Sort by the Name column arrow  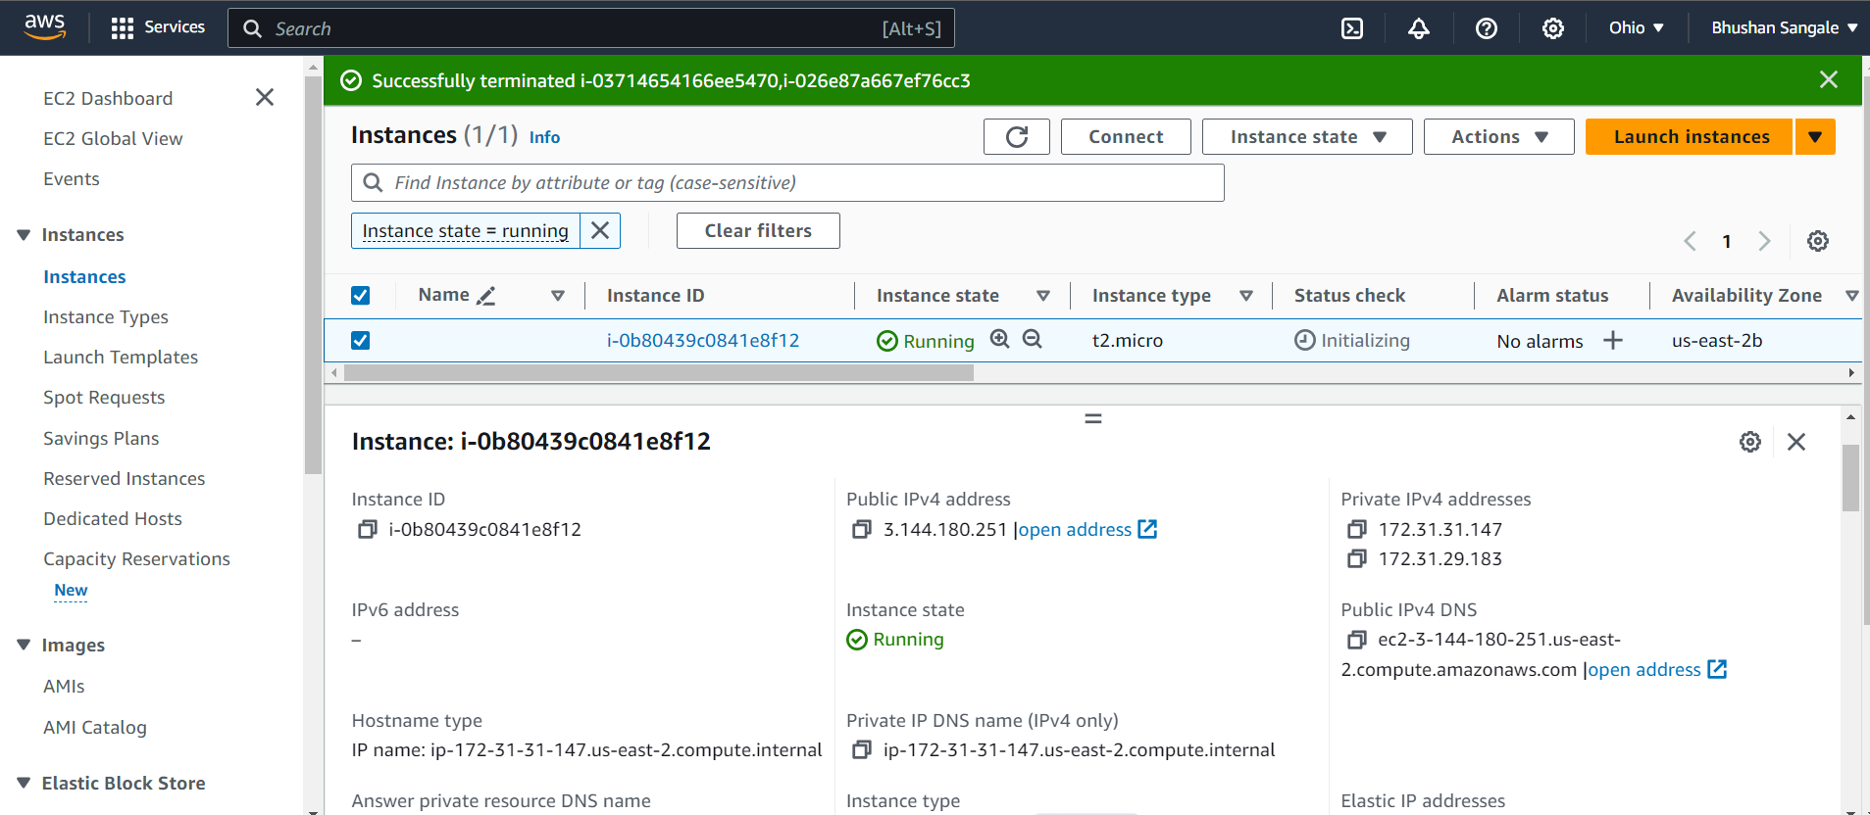pyautogui.click(x=558, y=296)
